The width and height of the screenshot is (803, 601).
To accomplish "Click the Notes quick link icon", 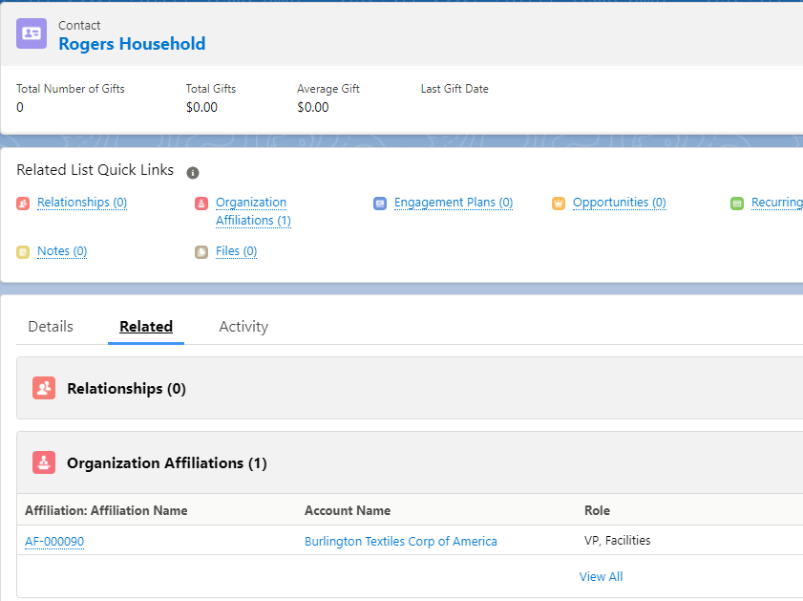I will tap(23, 252).
